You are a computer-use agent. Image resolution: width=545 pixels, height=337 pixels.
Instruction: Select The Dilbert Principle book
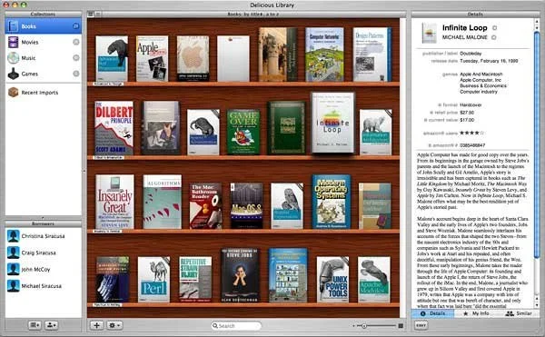tap(114, 128)
